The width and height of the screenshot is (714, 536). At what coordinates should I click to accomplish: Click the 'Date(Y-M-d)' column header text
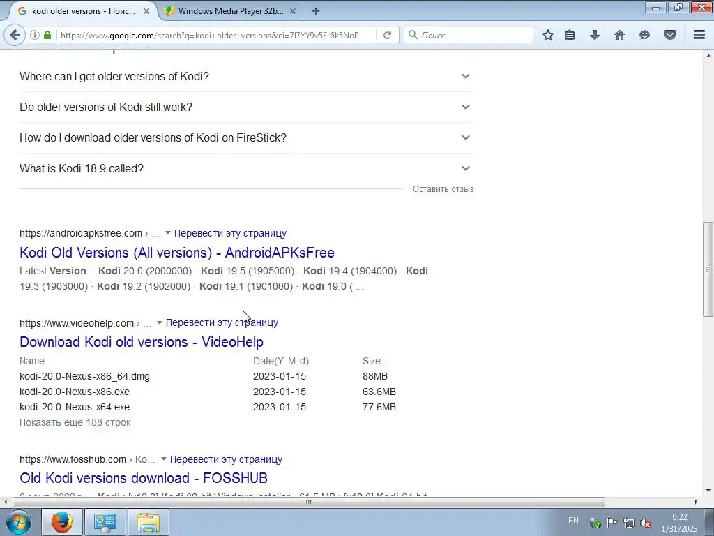coord(281,361)
